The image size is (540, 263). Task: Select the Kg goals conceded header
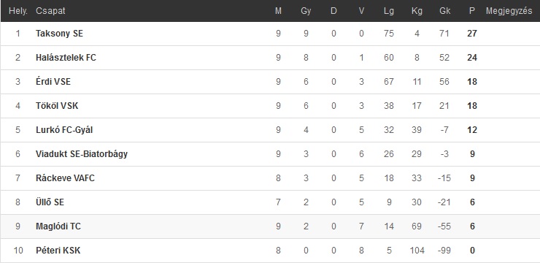417,12
